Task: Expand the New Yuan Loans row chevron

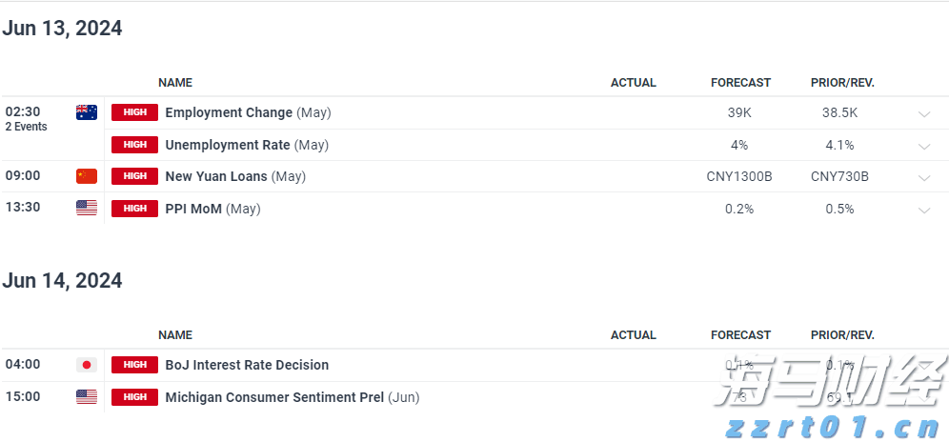Action: click(924, 178)
